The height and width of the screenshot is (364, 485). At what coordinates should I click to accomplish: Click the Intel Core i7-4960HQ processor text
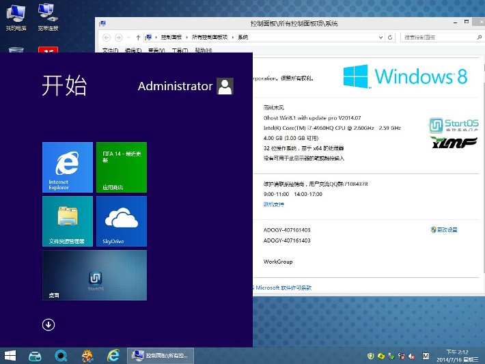pos(332,128)
